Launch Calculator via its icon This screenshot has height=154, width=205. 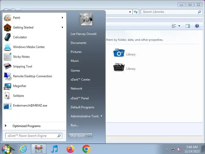click(x=7, y=37)
